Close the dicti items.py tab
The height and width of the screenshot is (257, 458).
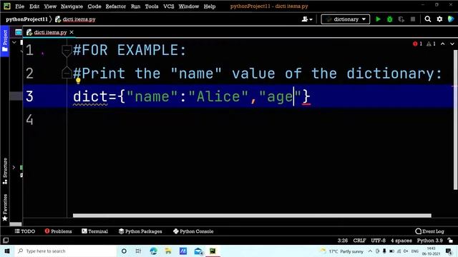[x=72, y=32]
